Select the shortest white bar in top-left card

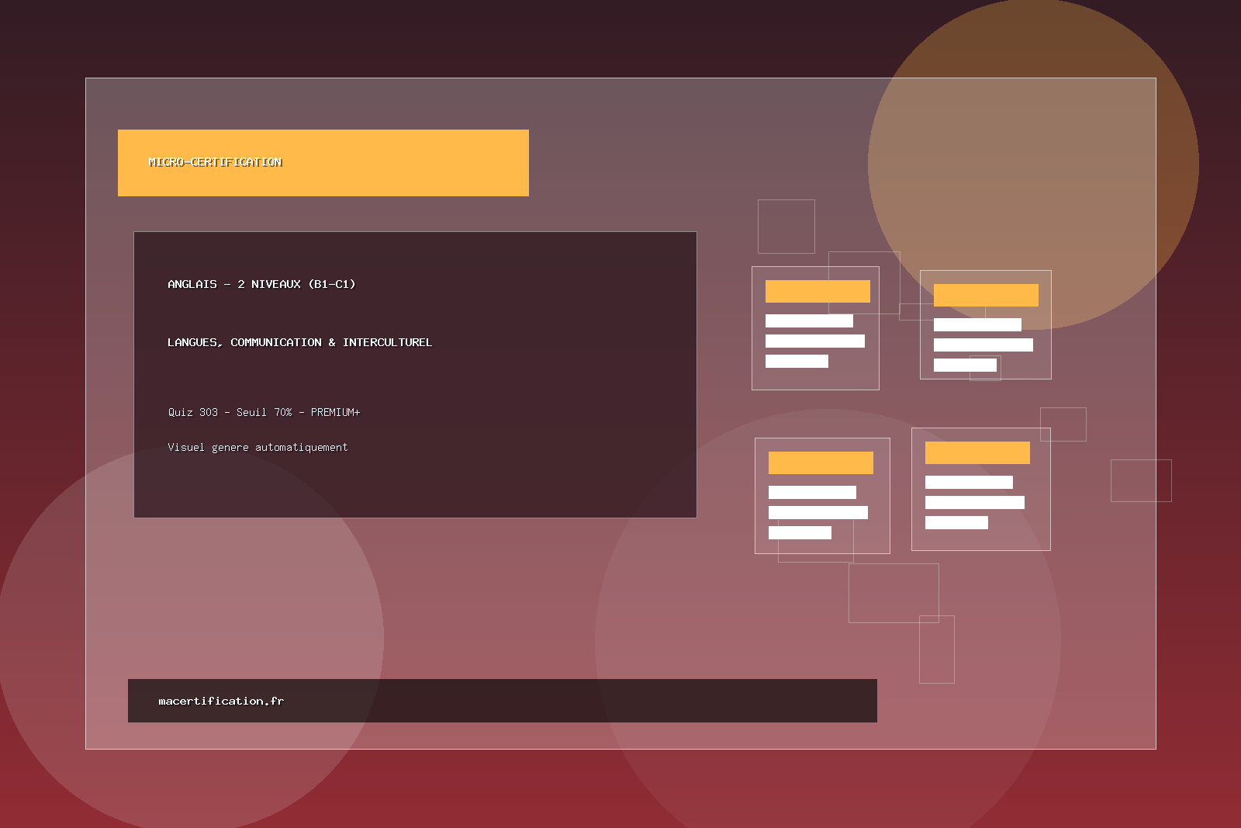[x=797, y=361]
